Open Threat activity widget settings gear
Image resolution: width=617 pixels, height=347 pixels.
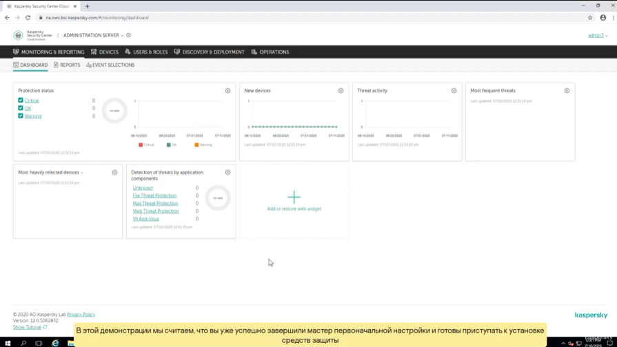coord(454,91)
